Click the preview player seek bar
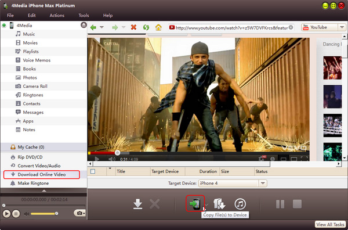Viewport: 348px width, 230px height. pyautogui.click(x=43, y=206)
